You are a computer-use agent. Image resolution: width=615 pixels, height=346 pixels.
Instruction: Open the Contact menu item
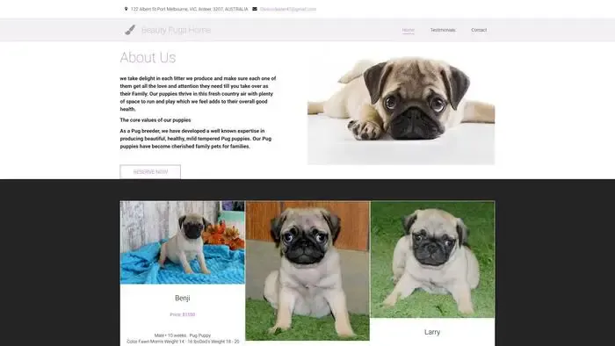[x=479, y=30]
